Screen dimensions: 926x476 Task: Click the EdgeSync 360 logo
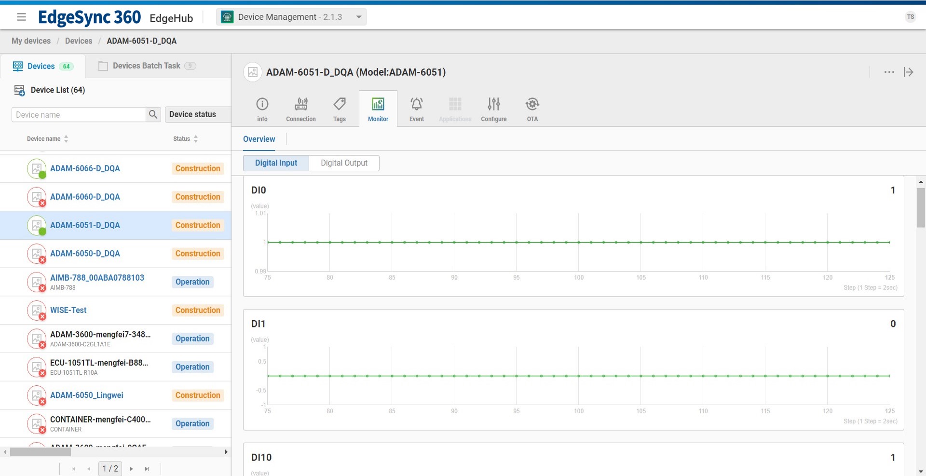(90, 17)
